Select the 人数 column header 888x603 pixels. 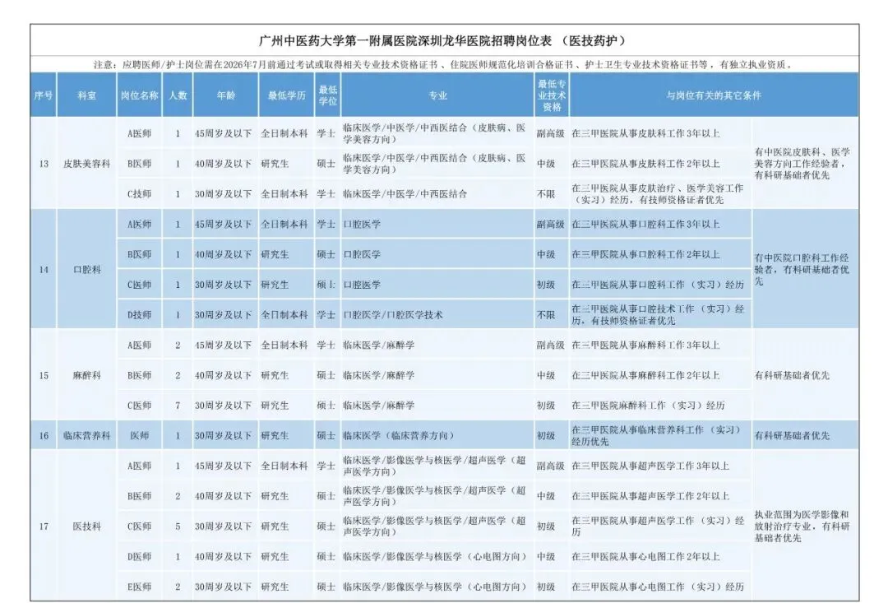pyautogui.click(x=178, y=95)
